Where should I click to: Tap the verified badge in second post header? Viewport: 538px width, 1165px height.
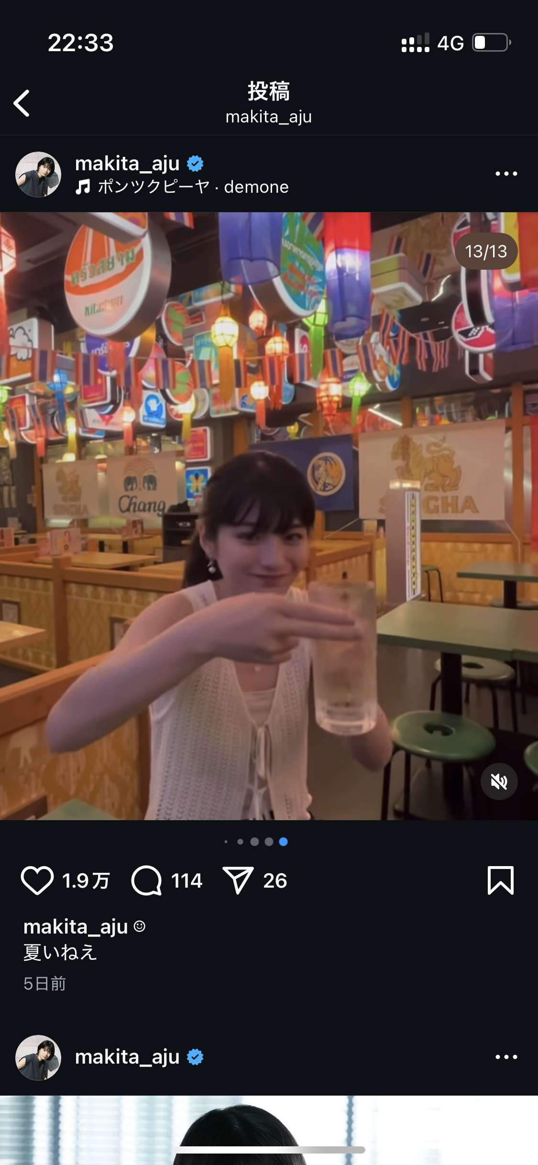195,1057
